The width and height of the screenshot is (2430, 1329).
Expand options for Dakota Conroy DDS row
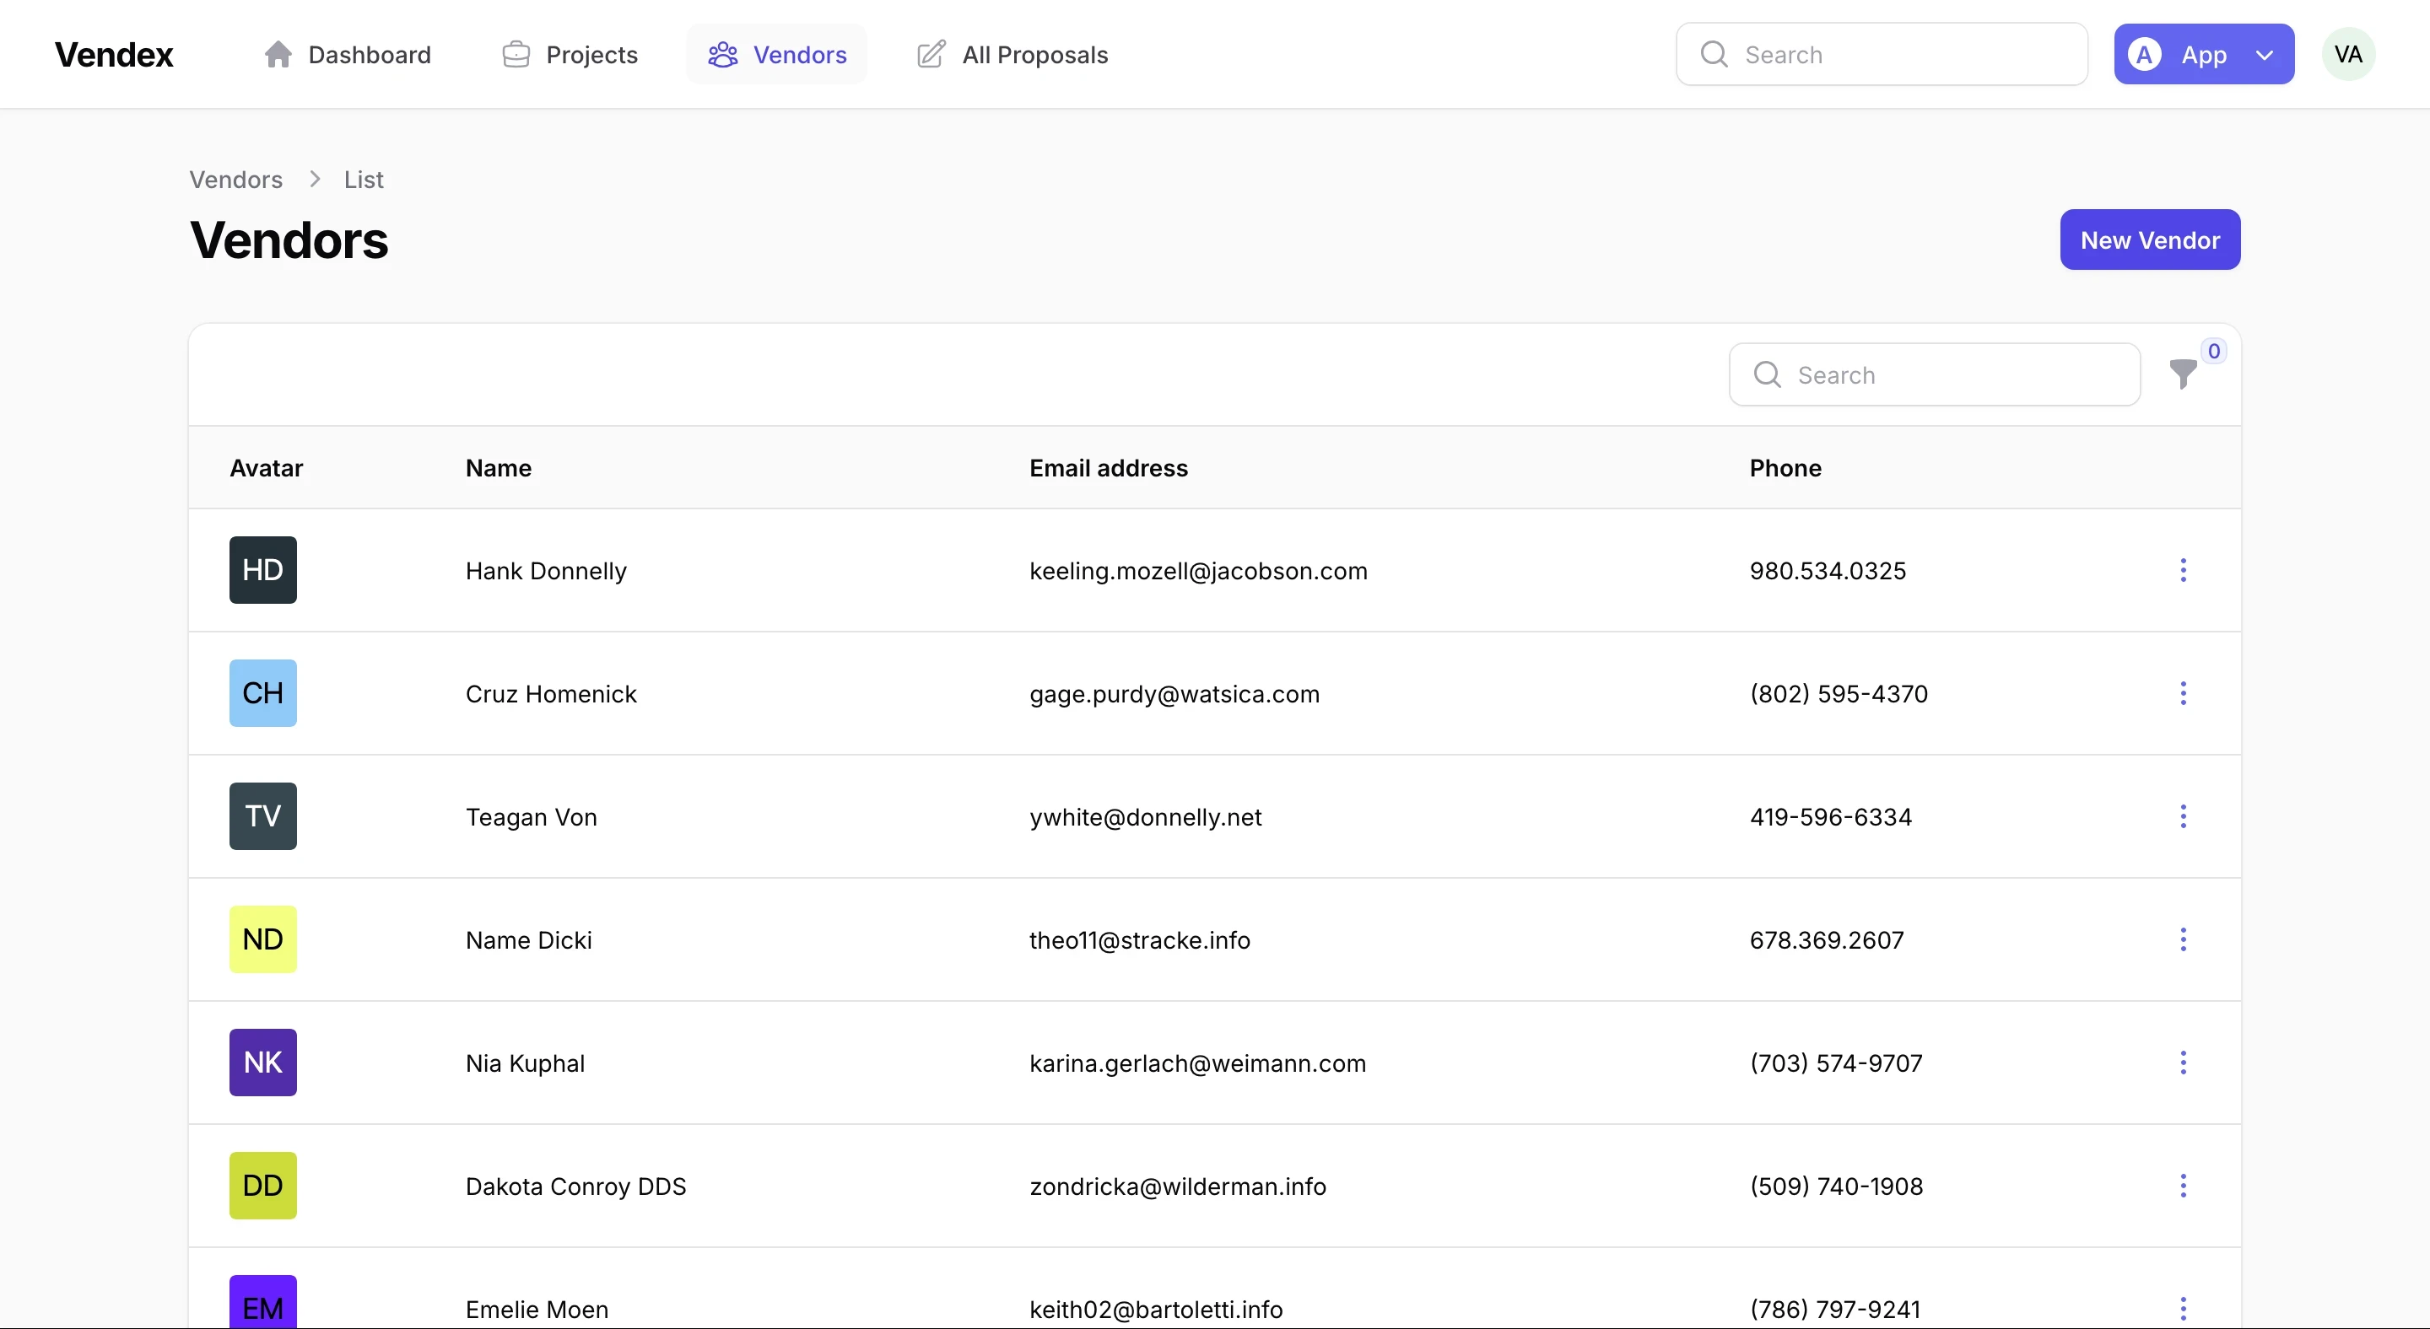coord(2184,1185)
